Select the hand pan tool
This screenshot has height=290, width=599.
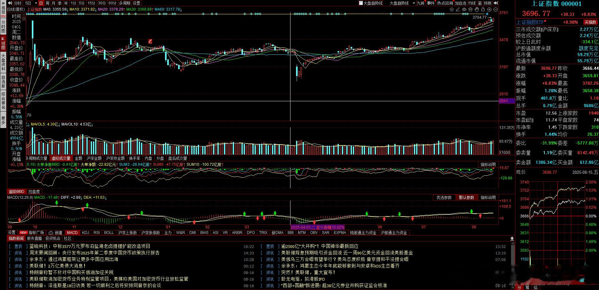477,10
